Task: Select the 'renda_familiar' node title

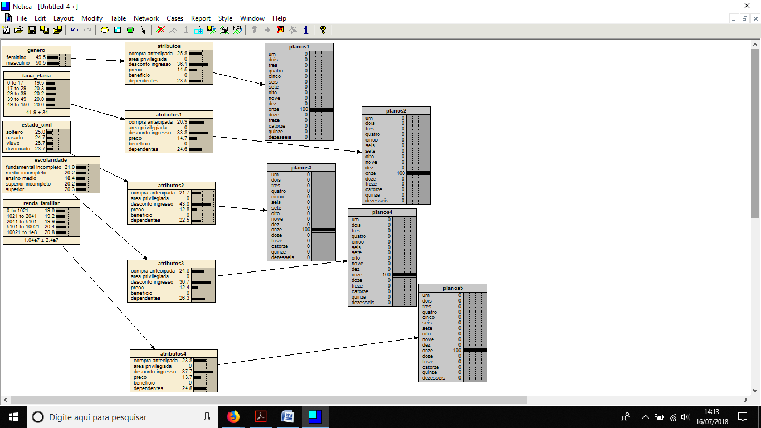Action: click(x=41, y=203)
